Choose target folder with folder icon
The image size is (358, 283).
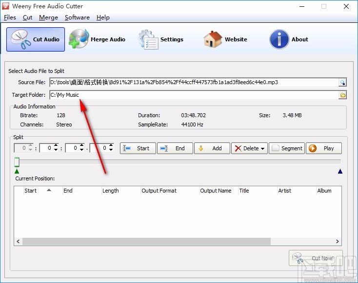(342, 95)
